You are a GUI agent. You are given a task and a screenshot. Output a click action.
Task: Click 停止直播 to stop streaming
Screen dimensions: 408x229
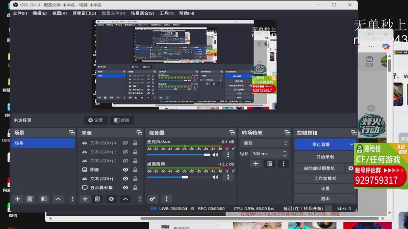(321, 144)
